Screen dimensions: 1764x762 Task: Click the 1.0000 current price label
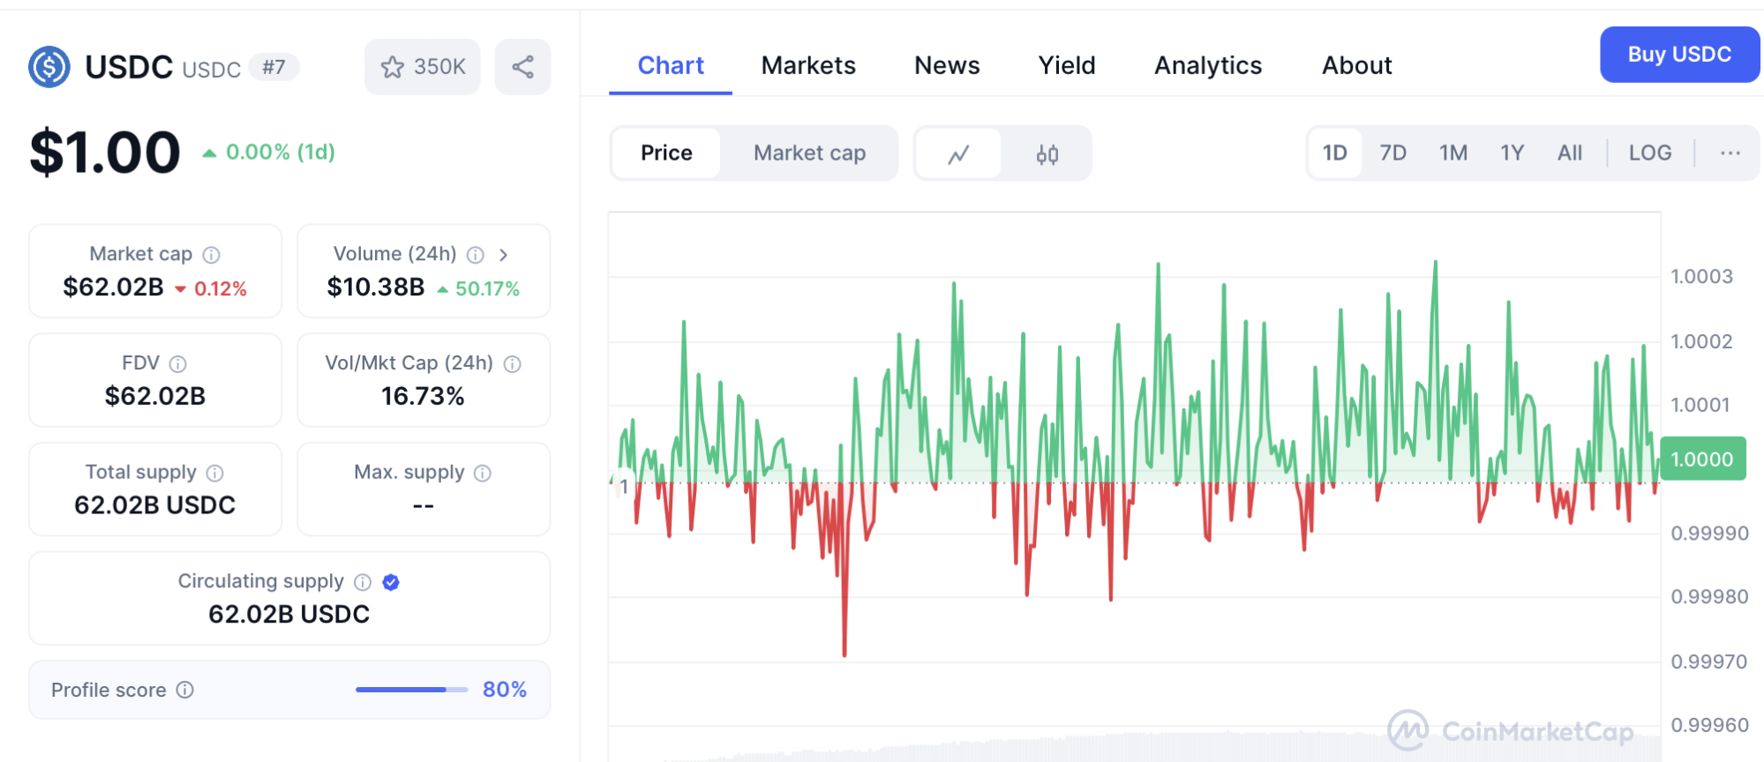(1702, 459)
